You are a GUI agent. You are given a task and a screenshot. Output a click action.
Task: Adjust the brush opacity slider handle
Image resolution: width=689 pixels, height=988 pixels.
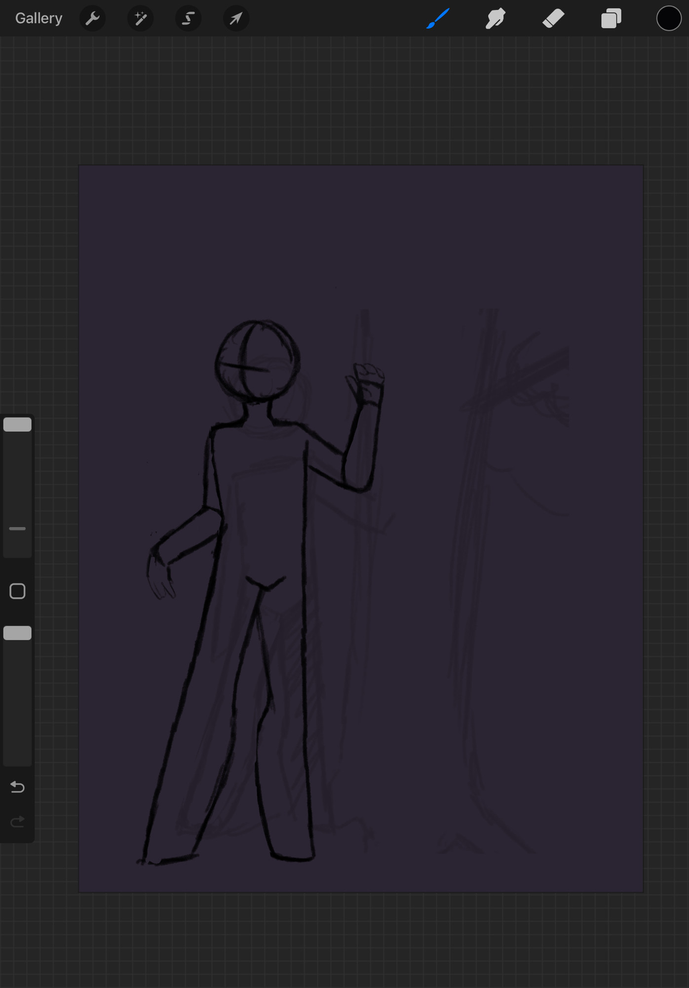click(x=17, y=633)
